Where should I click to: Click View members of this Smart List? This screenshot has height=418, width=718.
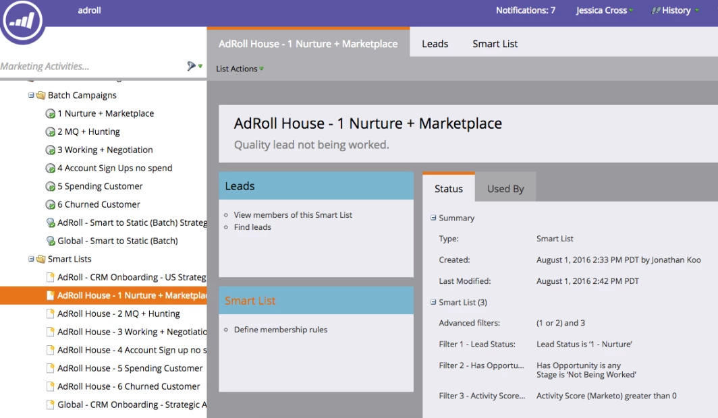[293, 215]
